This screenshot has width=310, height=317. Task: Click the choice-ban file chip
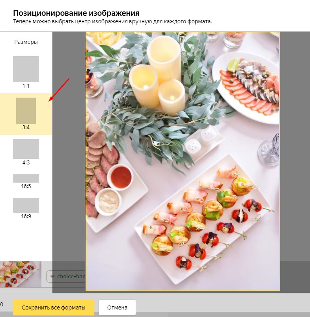click(66, 276)
